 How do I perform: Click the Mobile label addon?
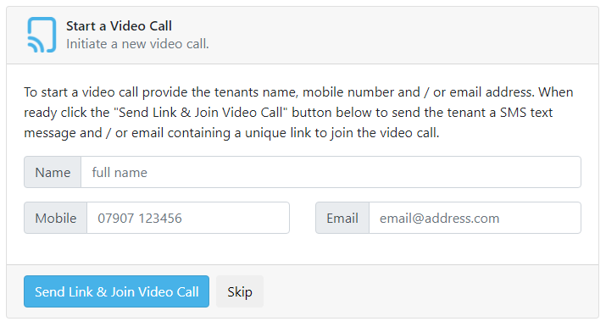[x=56, y=218]
